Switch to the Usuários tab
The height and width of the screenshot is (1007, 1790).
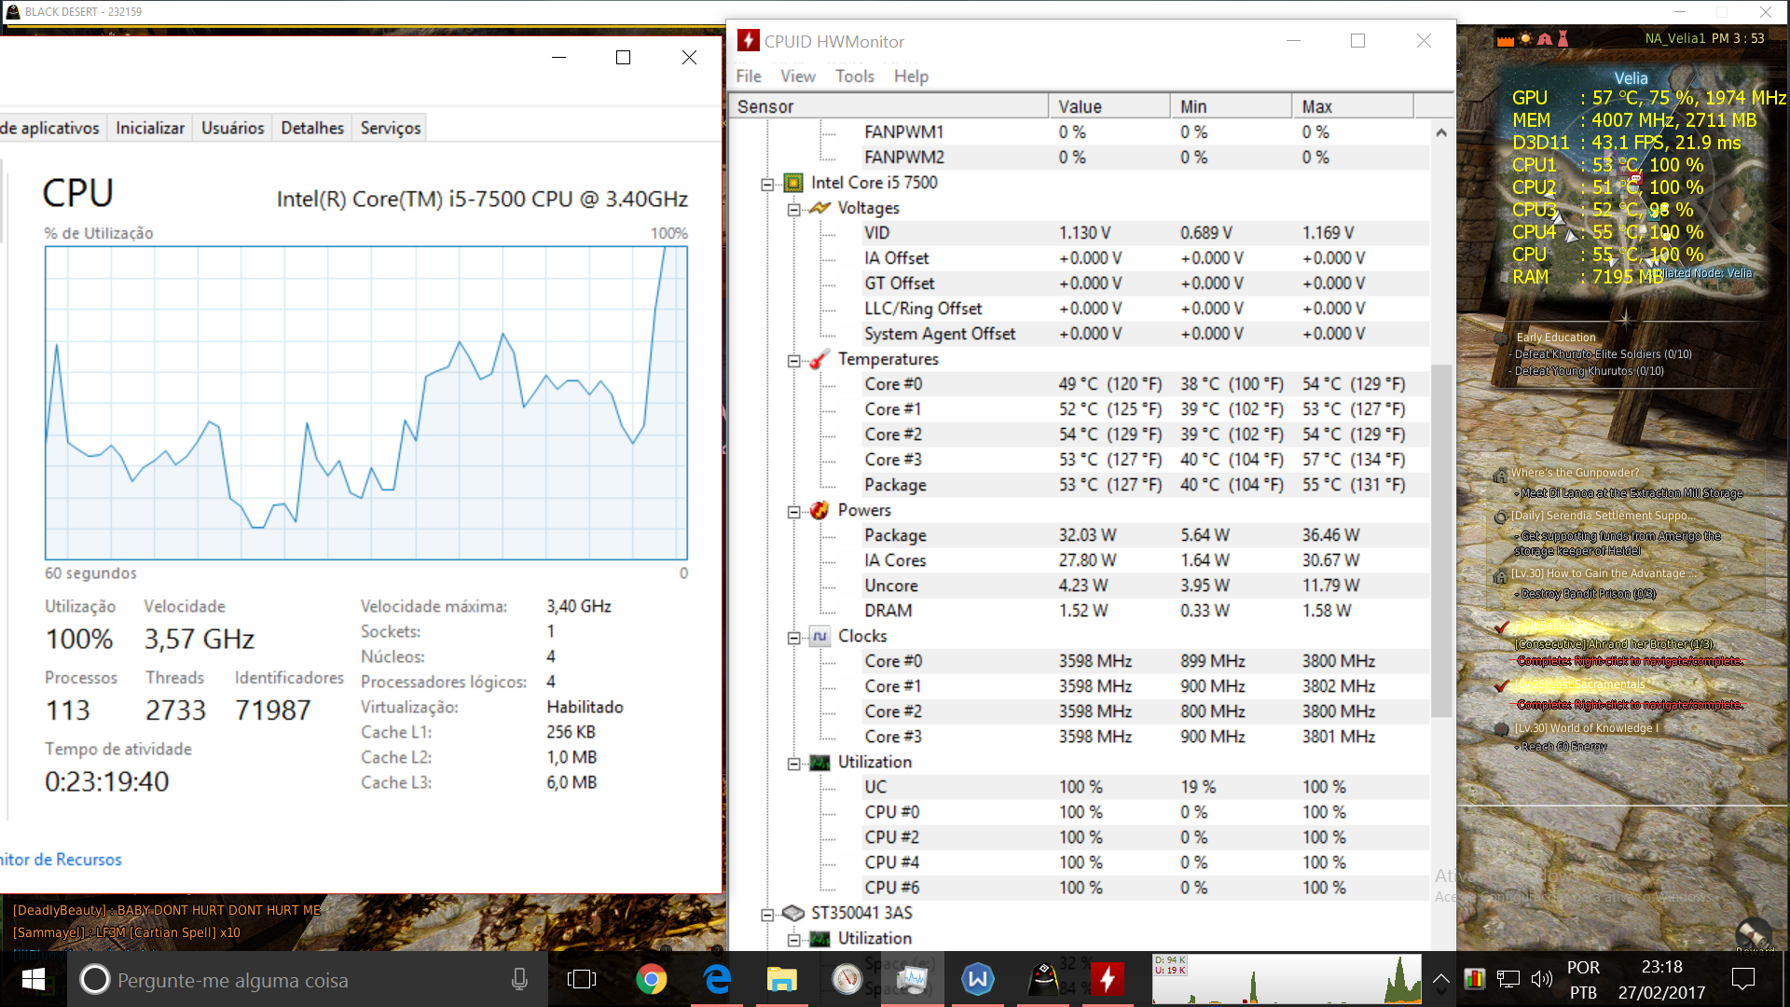pyautogui.click(x=233, y=128)
